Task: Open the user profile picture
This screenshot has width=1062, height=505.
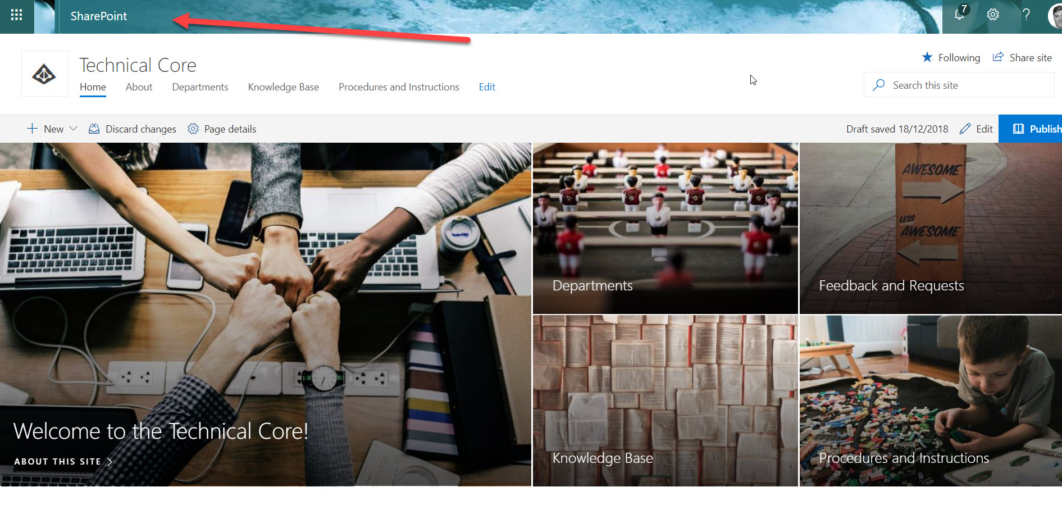Action: (1055, 16)
